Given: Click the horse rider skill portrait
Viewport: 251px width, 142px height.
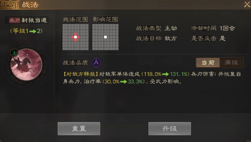Looking at the screenshot, I should (x=26, y=64).
